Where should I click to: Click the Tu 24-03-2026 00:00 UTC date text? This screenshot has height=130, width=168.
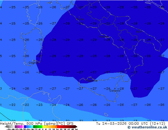tap(122, 124)
